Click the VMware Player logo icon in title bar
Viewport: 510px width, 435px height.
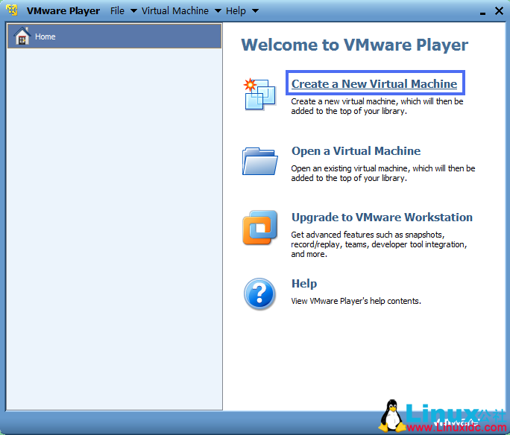(12, 10)
